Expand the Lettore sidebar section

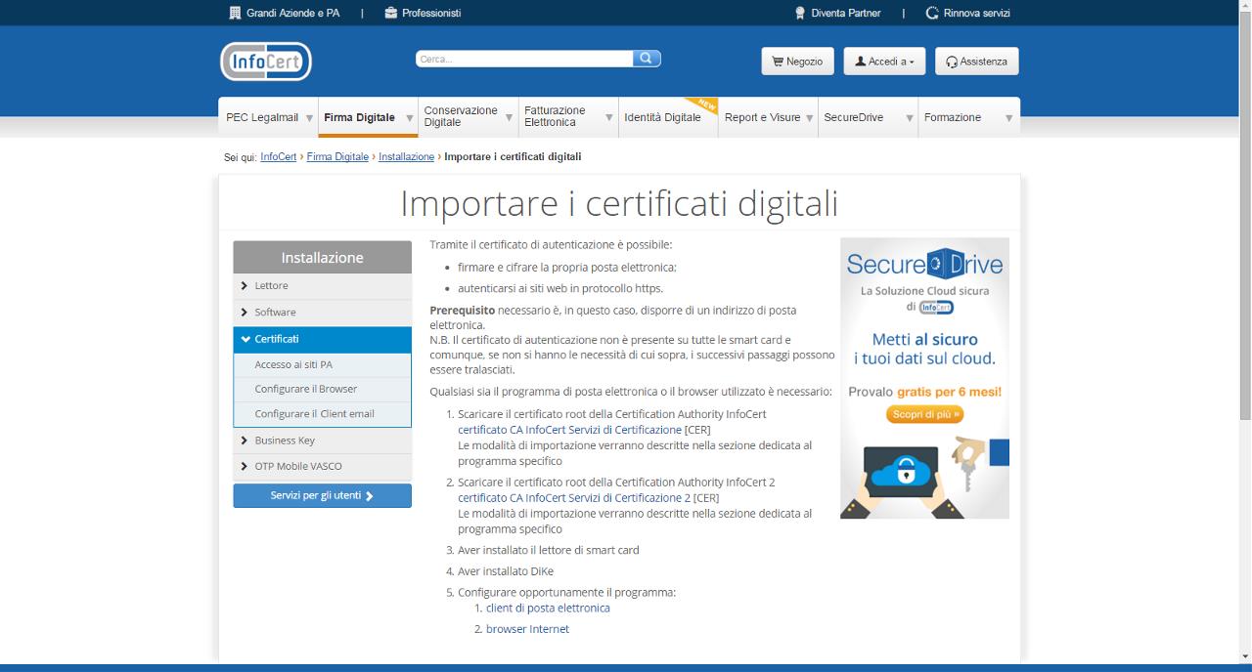coord(322,286)
